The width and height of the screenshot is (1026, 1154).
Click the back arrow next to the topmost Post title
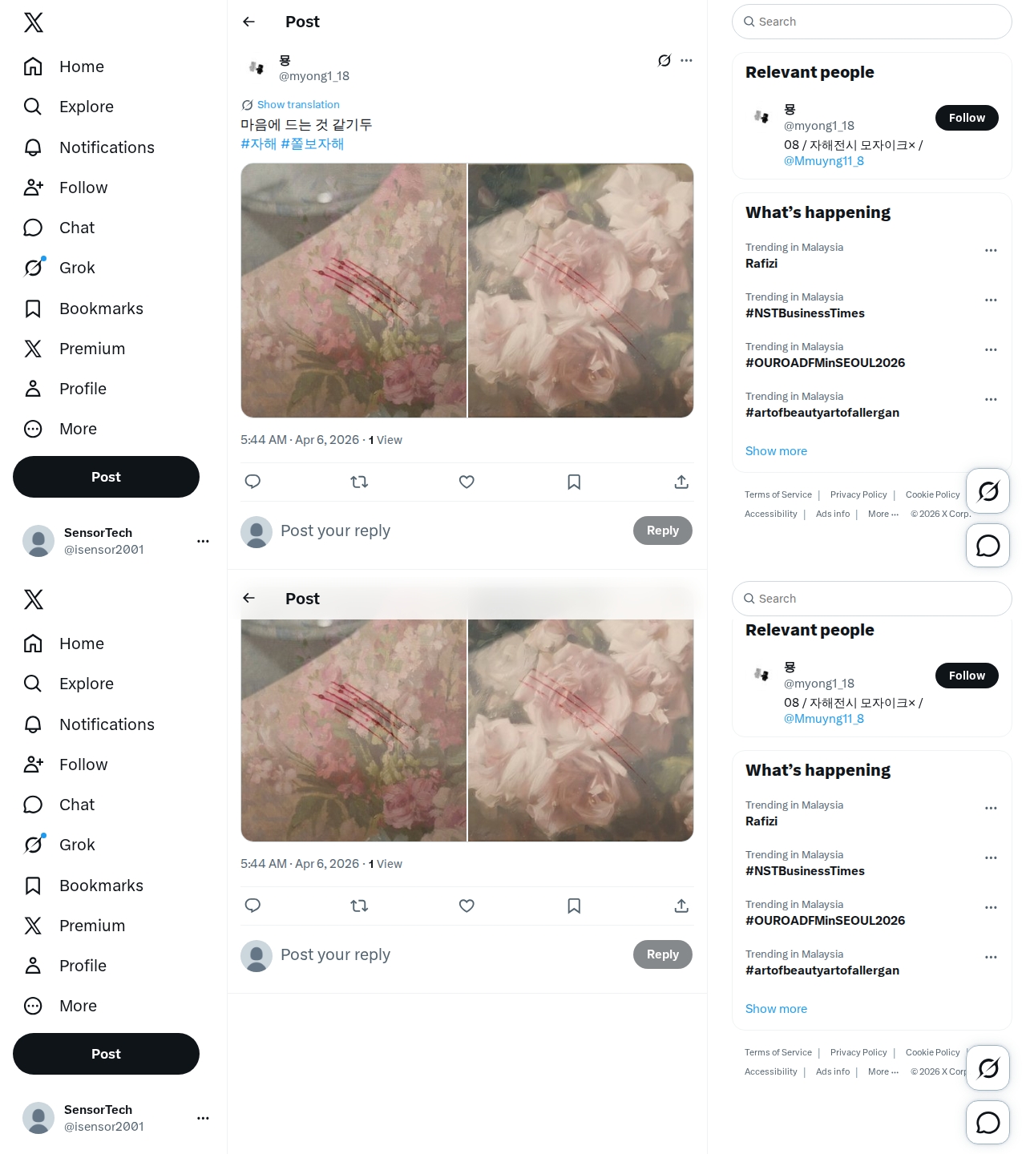coord(249,22)
